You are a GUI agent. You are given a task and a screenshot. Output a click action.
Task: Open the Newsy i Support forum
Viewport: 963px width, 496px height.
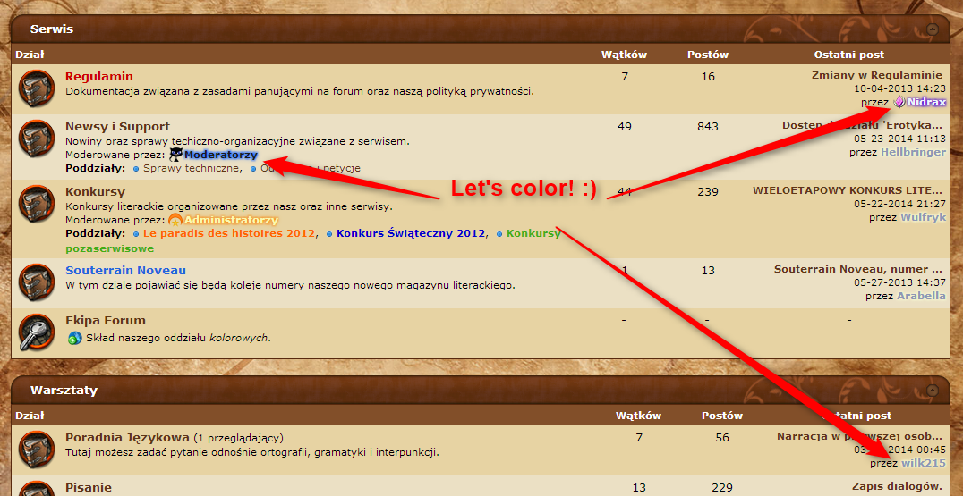pos(118,127)
